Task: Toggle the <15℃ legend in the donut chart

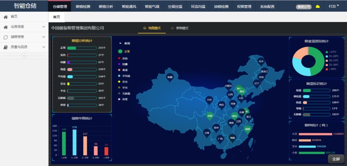Action: point(331,52)
